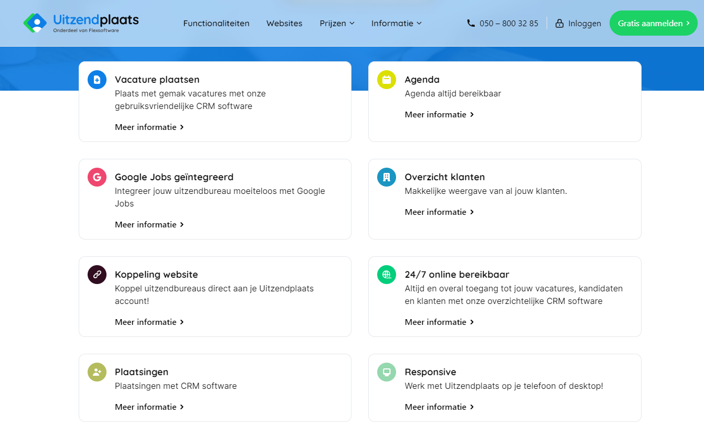Click the Inloggen link with lock

pos(579,23)
